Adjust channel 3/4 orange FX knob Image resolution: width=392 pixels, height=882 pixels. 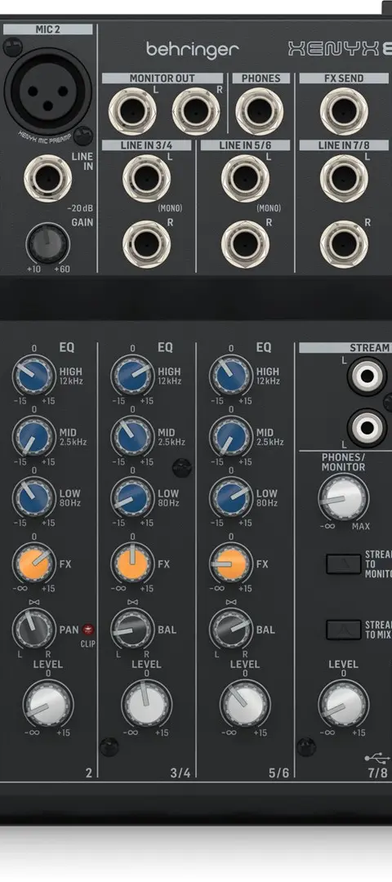click(133, 563)
